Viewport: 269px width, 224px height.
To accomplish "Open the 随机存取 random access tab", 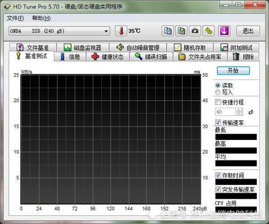I will [x=190, y=48].
